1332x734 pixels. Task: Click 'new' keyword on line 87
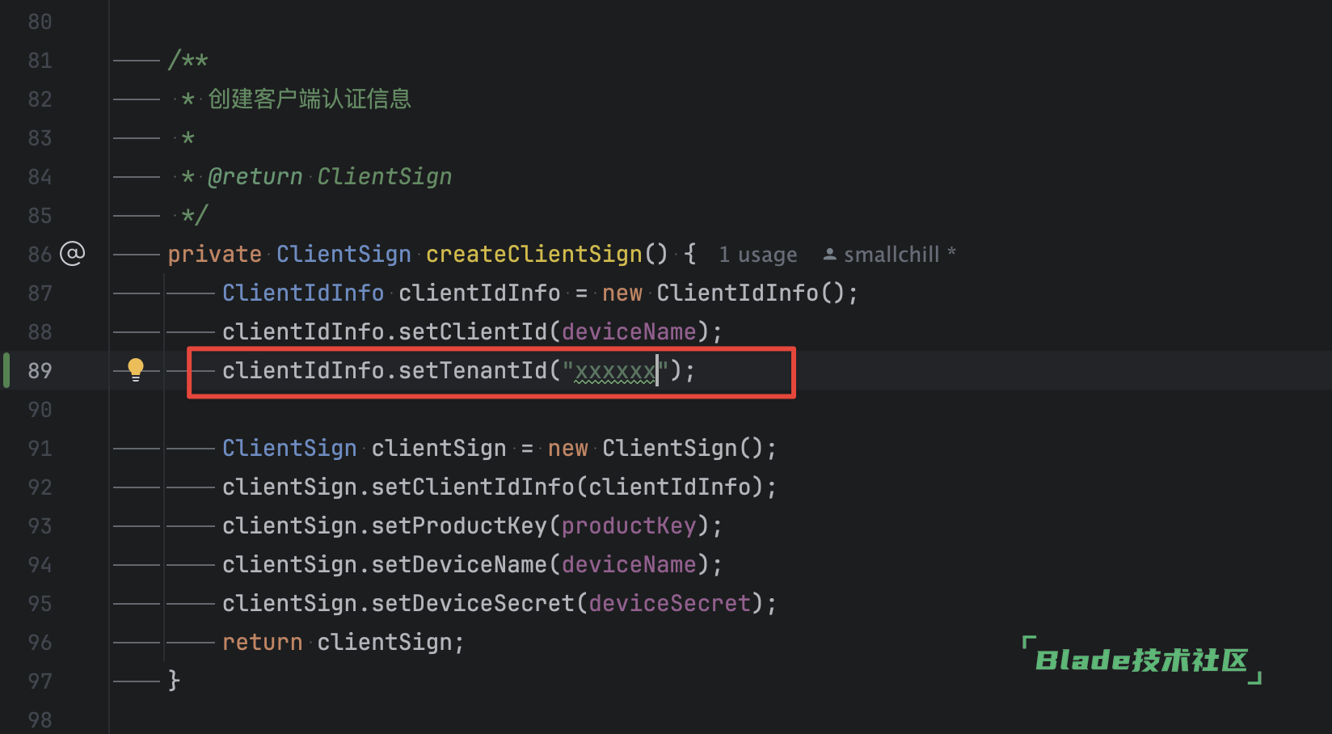622,293
